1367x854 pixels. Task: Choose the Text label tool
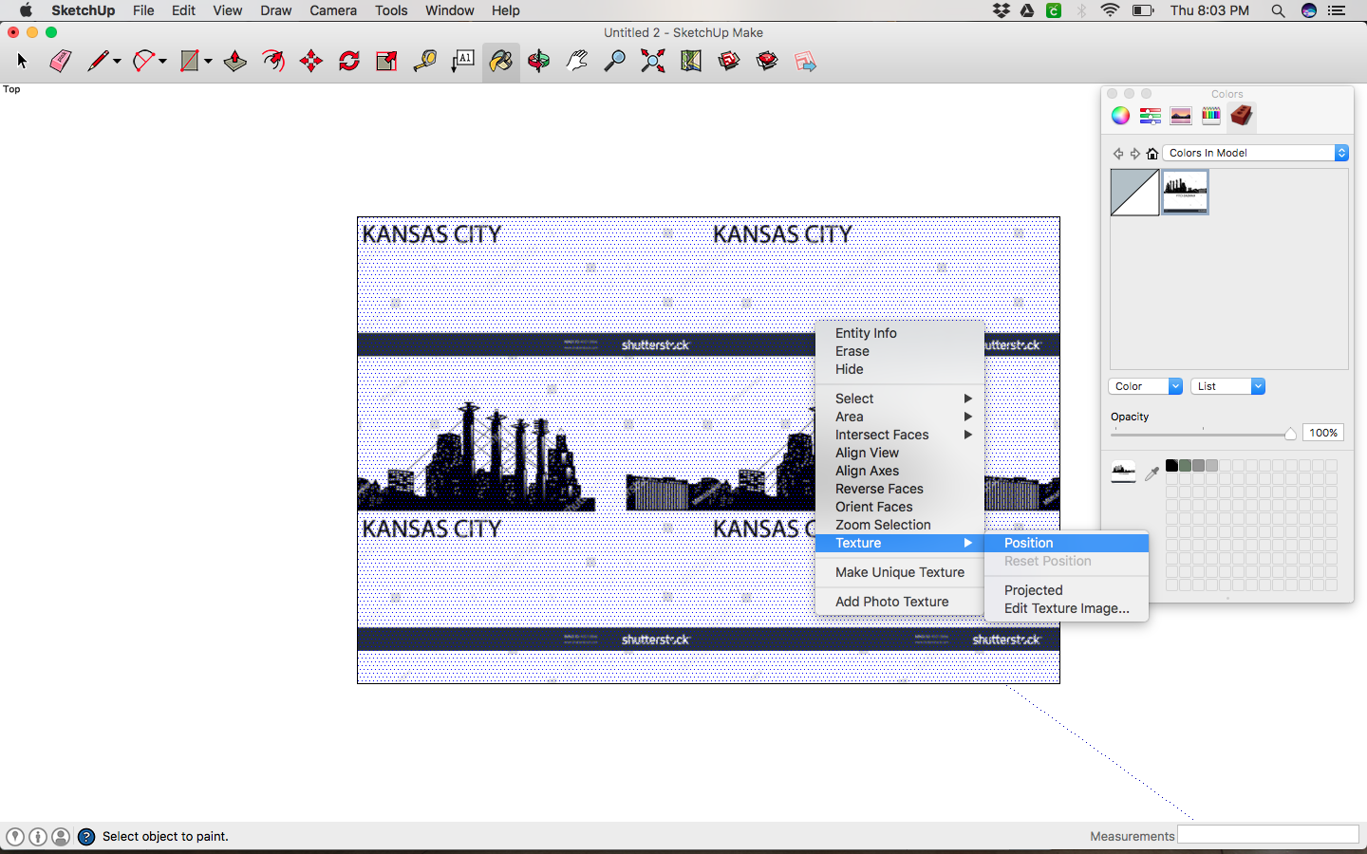click(463, 62)
